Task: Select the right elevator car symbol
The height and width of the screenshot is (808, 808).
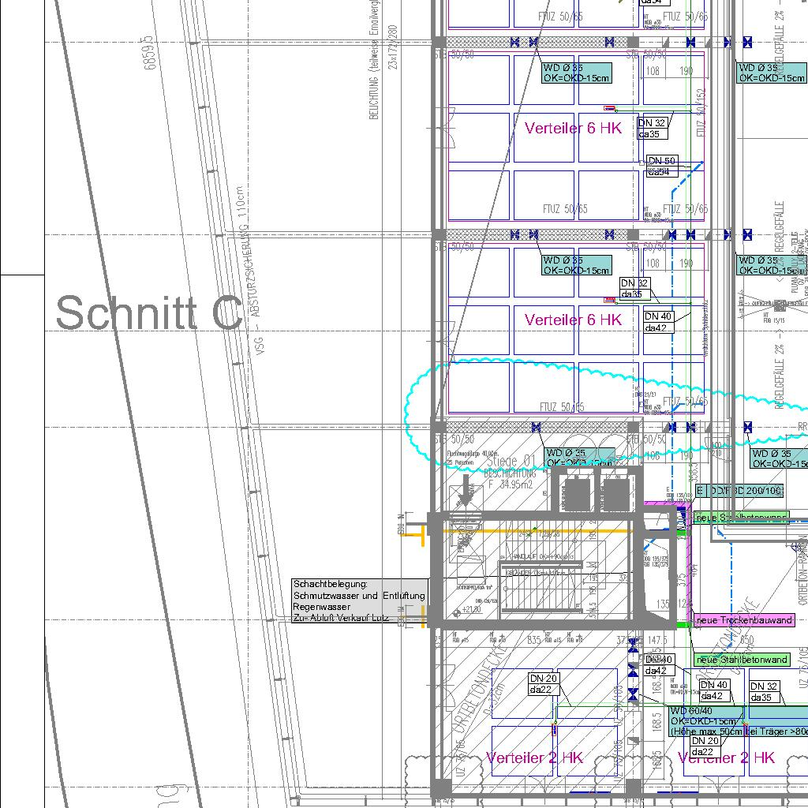Action: point(615,494)
